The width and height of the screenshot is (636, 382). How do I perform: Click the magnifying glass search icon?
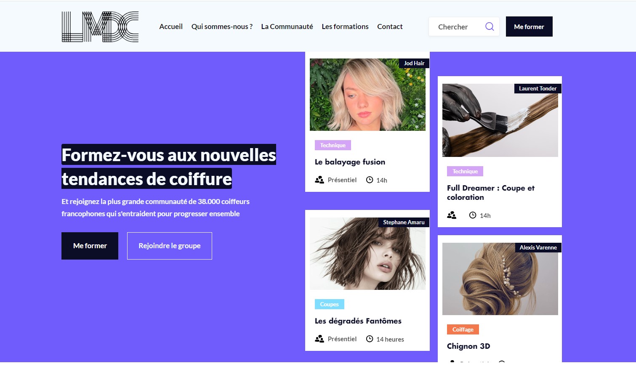(x=490, y=27)
